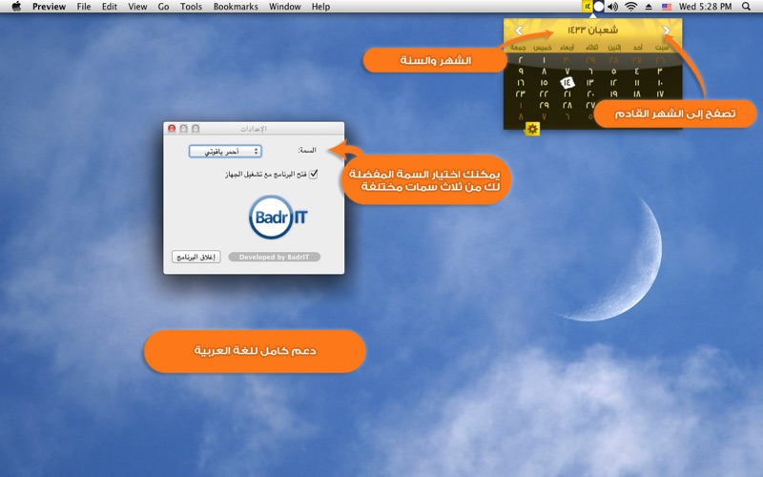Screen dimensions: 763x477
Task: Click the right chevron in calendar header
Action: (667, 31)
